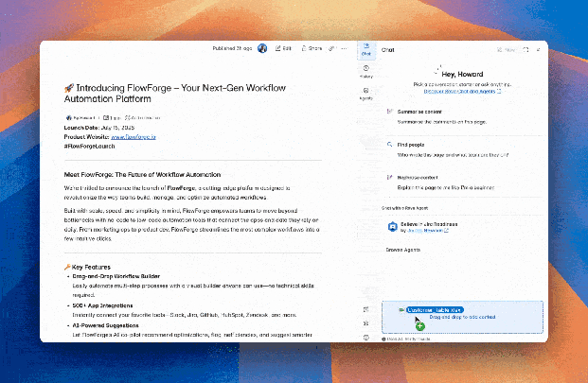The width and height of the screenshot is (588, 383).
Task: Open the www.flowforge.io product website link
Action: coord(134,137)
